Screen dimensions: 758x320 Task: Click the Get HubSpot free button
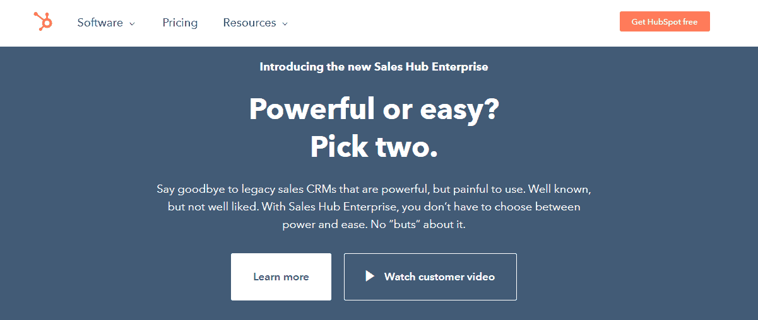tap(665, 21)
